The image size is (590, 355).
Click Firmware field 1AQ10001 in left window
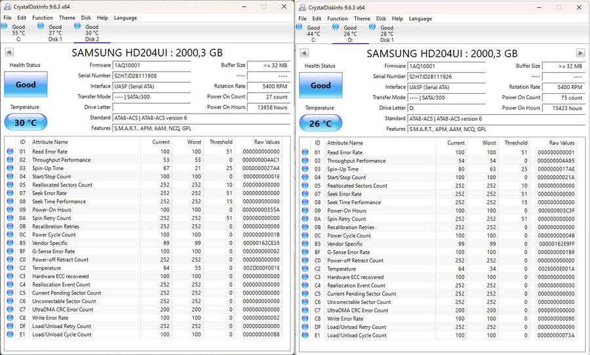click(151, 65)
